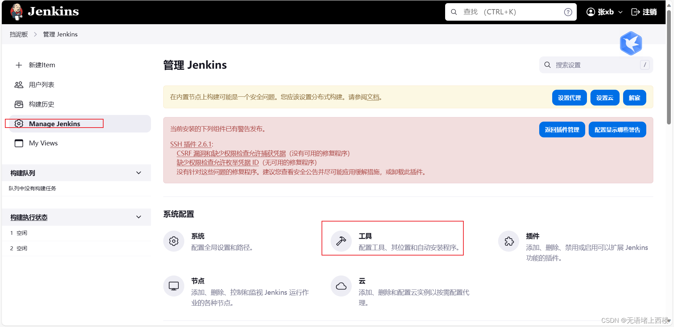Click the 设置代理 button

click(x=569, y=97)
